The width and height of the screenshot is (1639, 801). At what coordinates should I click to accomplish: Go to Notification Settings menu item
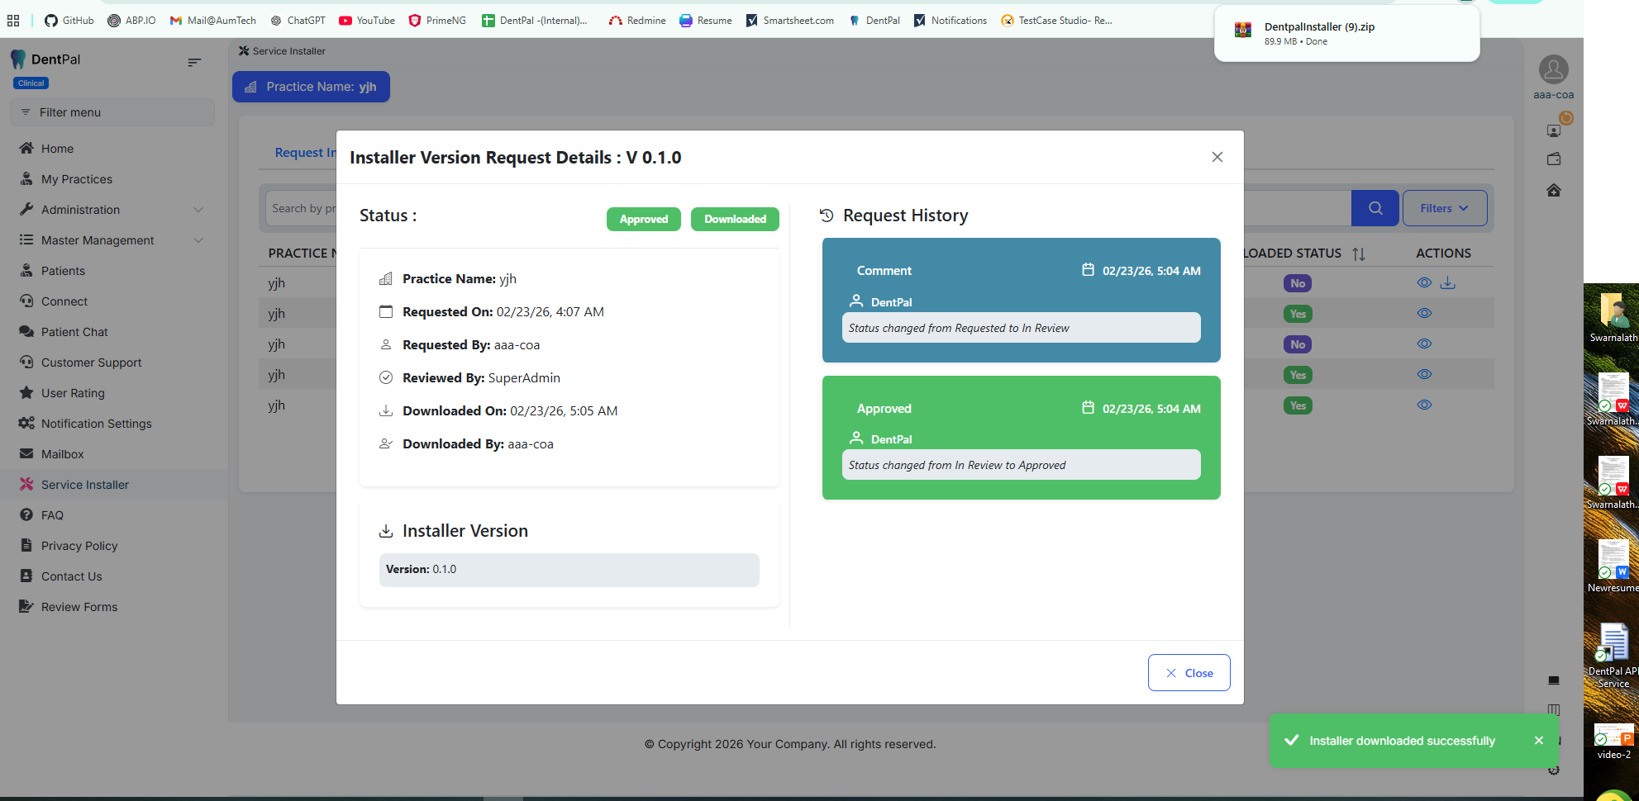click(96, 424)
